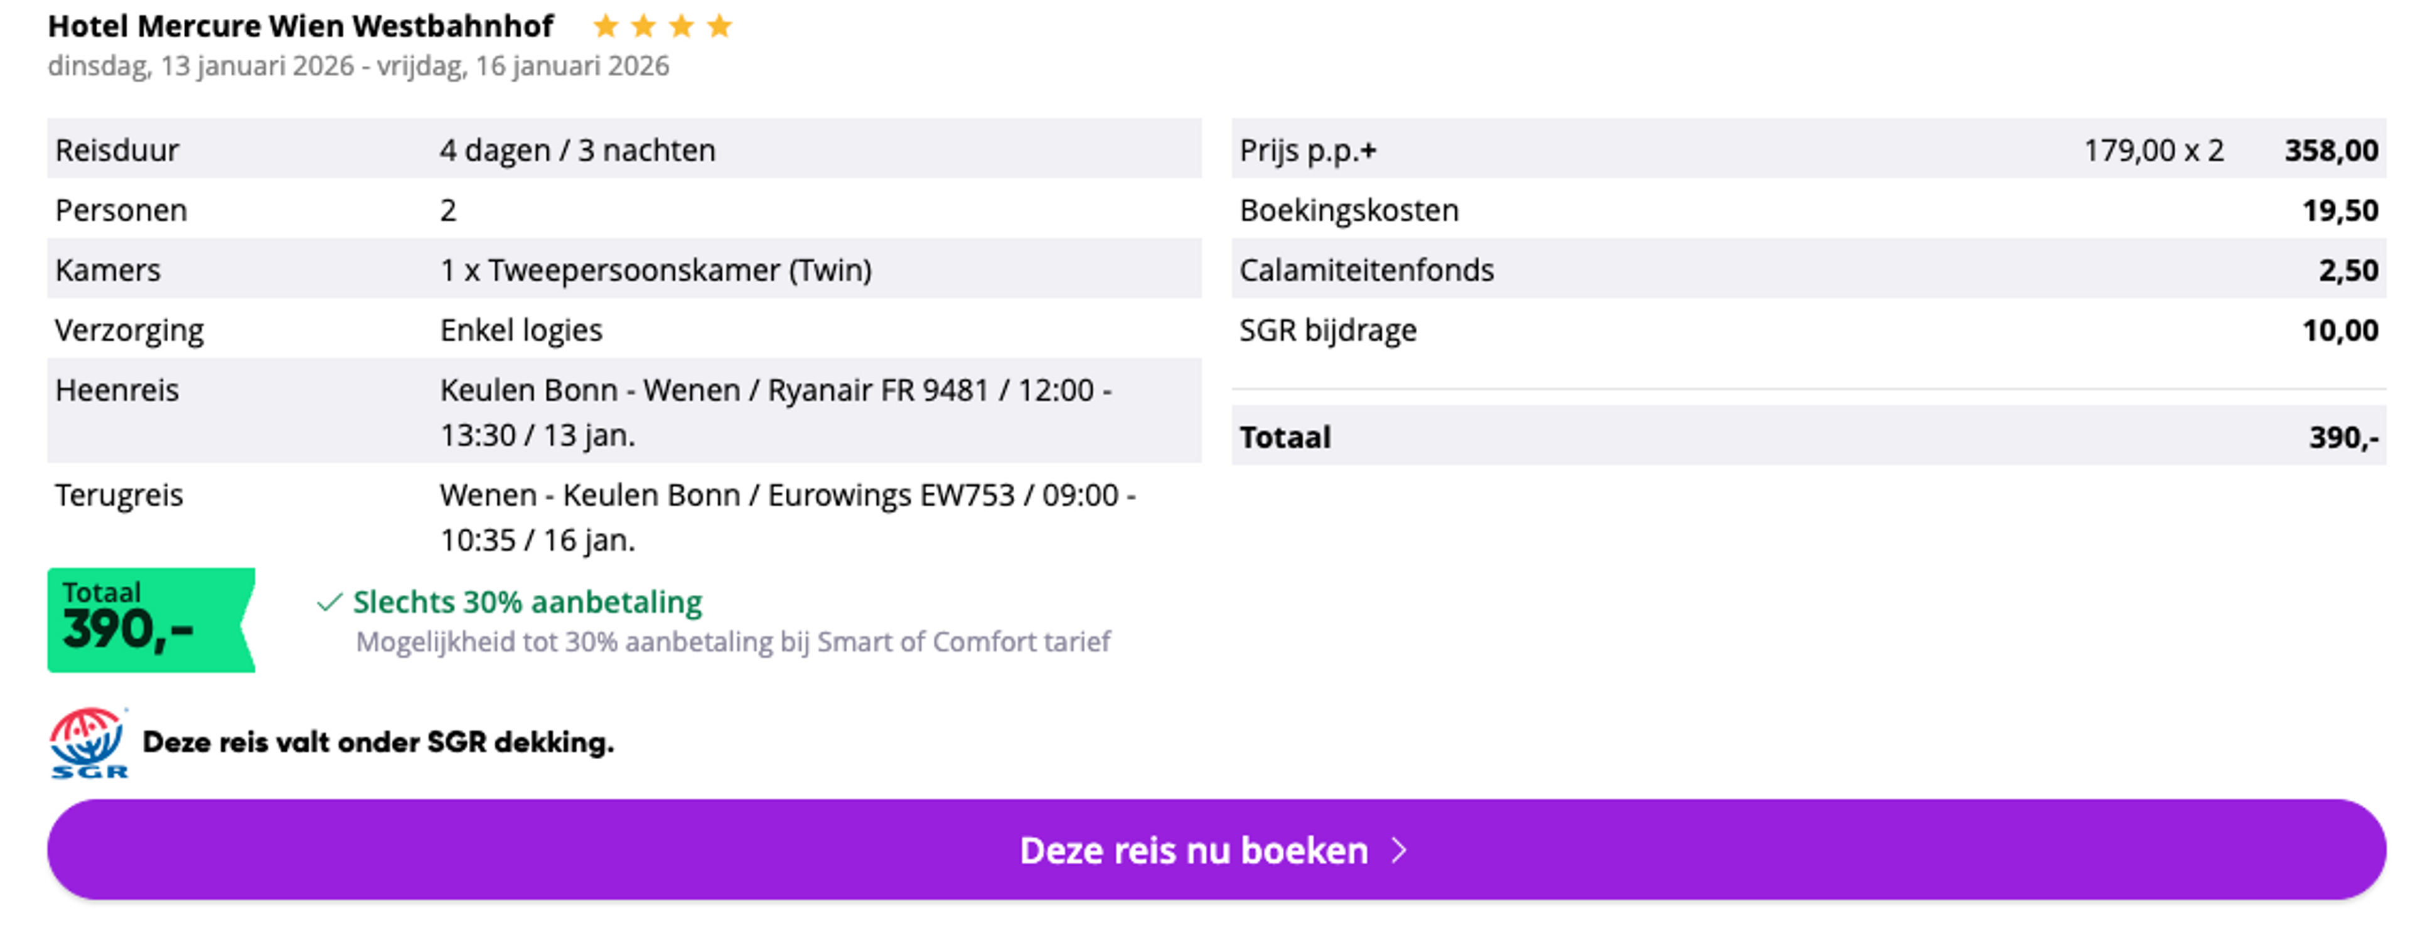Click the Hotel Mercure Wien Westbahnhof title
This screenshot has height=938, width=2410.
click(301, 25)
